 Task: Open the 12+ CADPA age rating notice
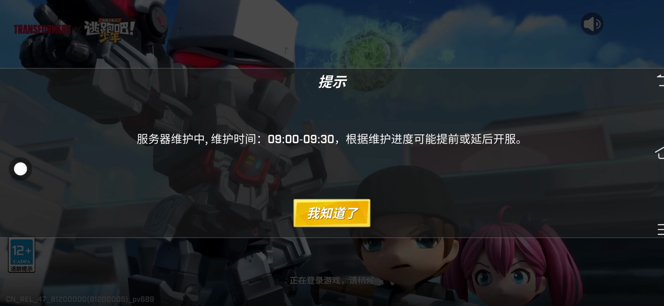tap(21, 255)
